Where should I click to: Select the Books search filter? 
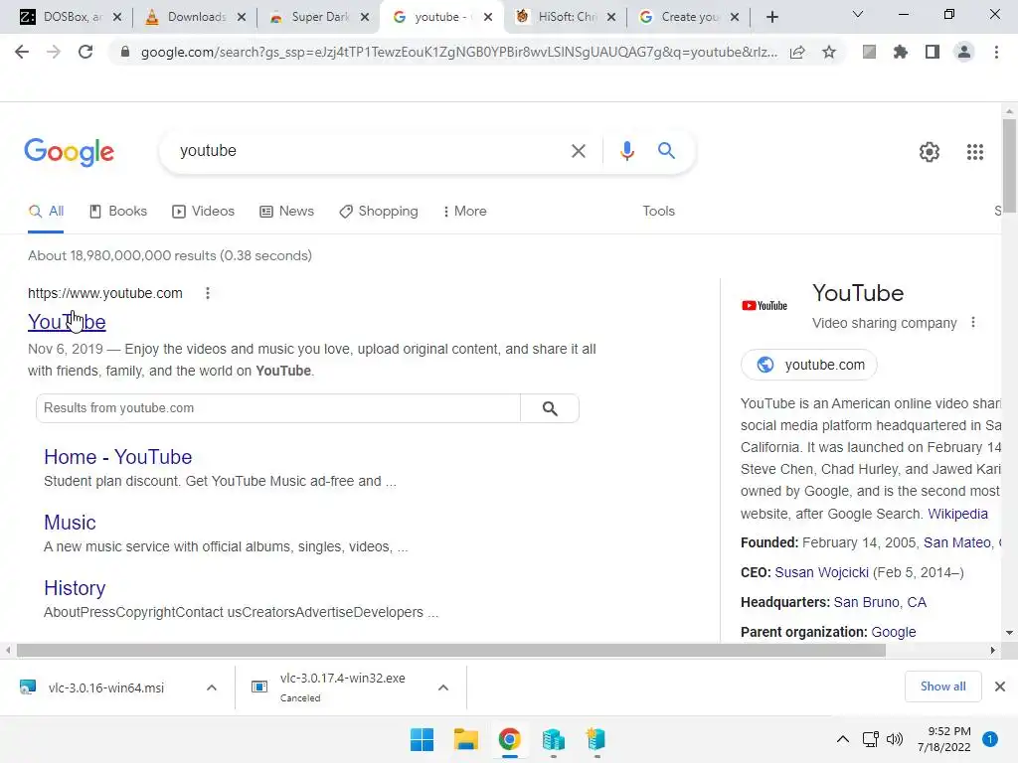(118, 212)
